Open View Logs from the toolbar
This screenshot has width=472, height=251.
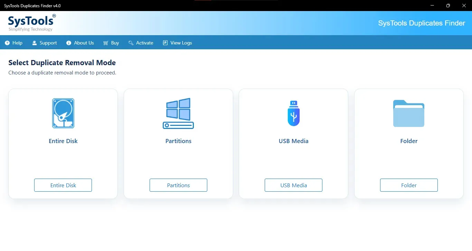pos(177,43)
